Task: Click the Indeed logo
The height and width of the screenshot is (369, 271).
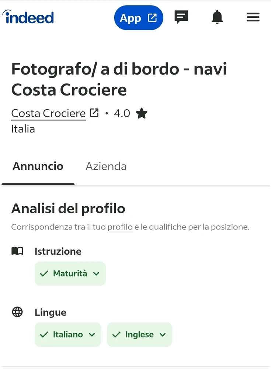Action: click(28, 17)
